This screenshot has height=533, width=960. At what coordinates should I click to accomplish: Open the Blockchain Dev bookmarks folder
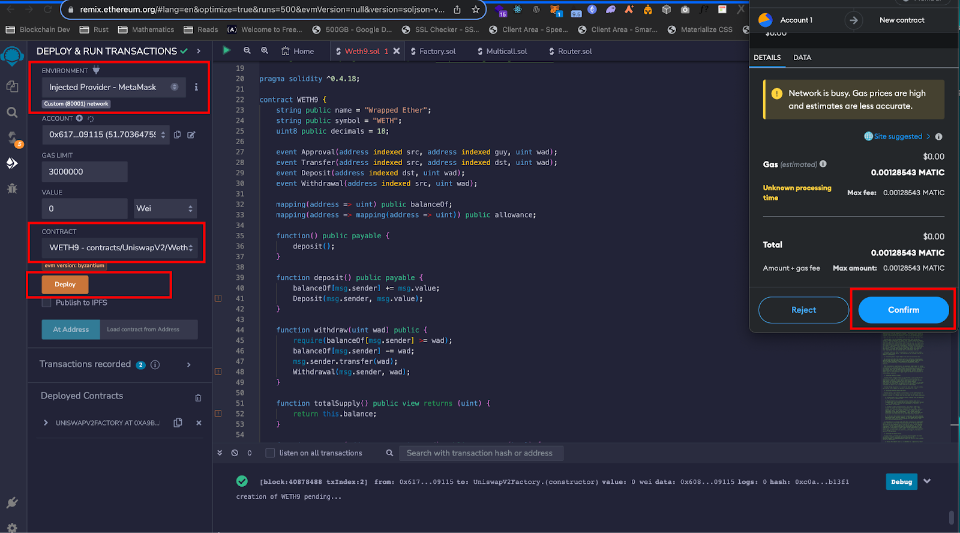38,29
